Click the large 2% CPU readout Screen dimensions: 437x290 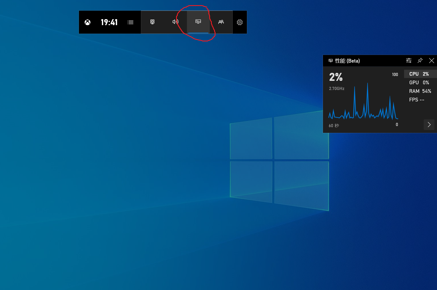click(336, 77)
